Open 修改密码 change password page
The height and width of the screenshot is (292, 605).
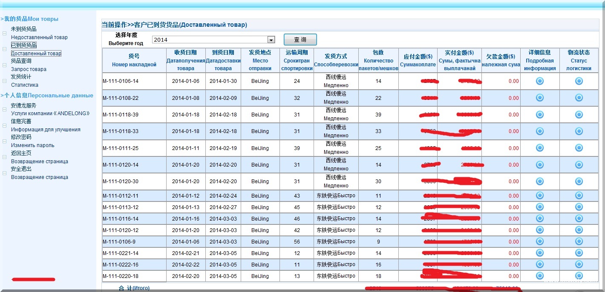[21, 137]
